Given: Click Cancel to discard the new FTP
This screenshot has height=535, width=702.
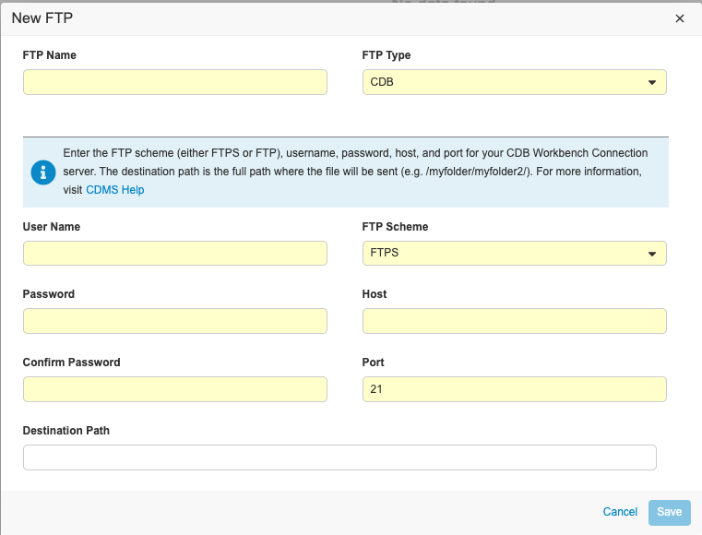Looking at the screenshot, I should point(620,512).
